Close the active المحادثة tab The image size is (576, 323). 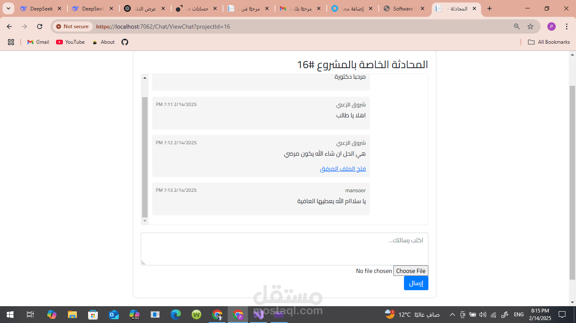[x=474, y=8]
